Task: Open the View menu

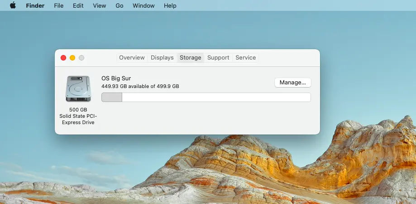Action: (x=100, y=5)
